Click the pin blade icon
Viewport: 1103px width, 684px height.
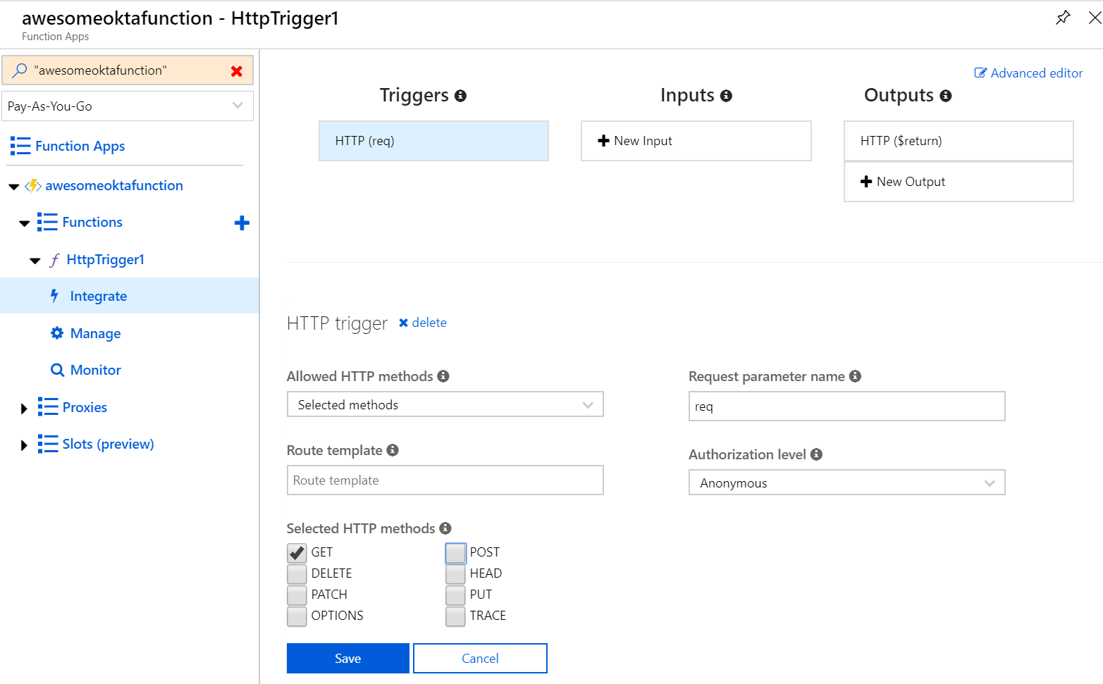click(x=1063, y=18)
